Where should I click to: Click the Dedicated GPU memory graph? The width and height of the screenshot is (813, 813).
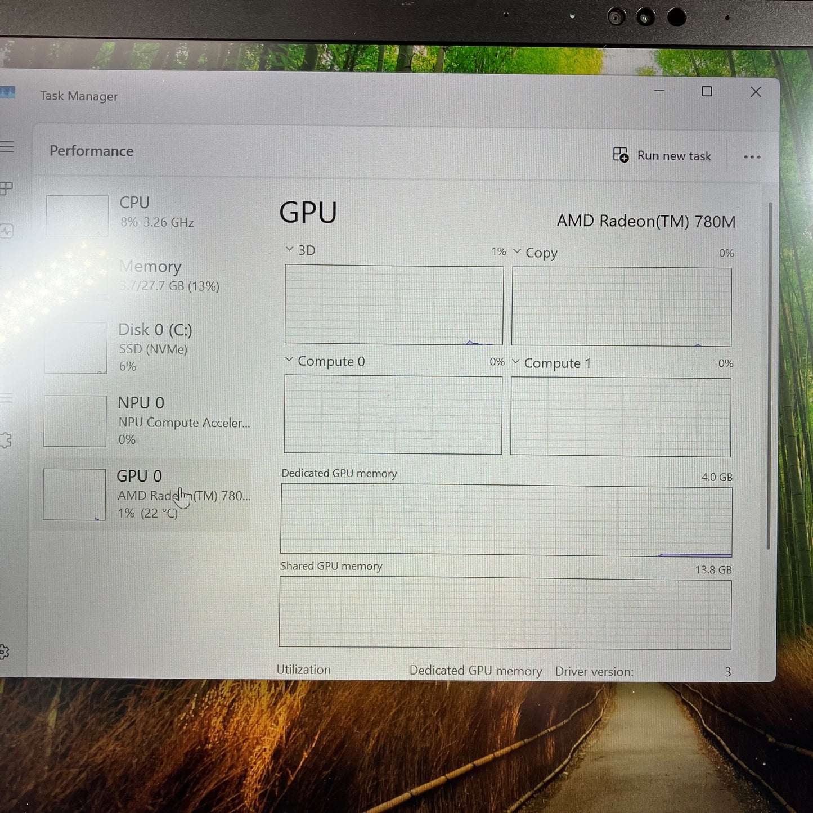(x=505, y=519)
